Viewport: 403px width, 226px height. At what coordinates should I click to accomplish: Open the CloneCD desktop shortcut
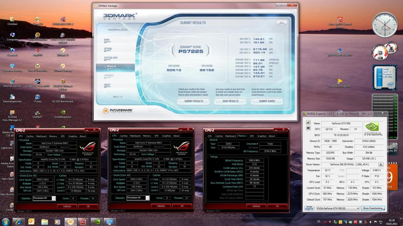[37, 21]
